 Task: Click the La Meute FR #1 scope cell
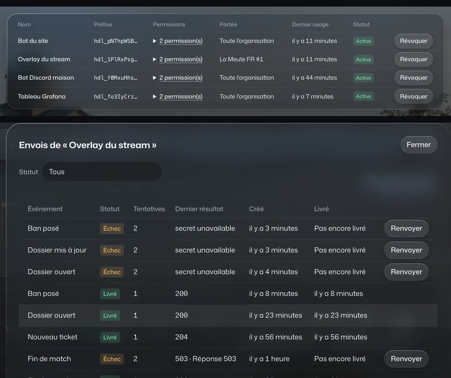241,59
